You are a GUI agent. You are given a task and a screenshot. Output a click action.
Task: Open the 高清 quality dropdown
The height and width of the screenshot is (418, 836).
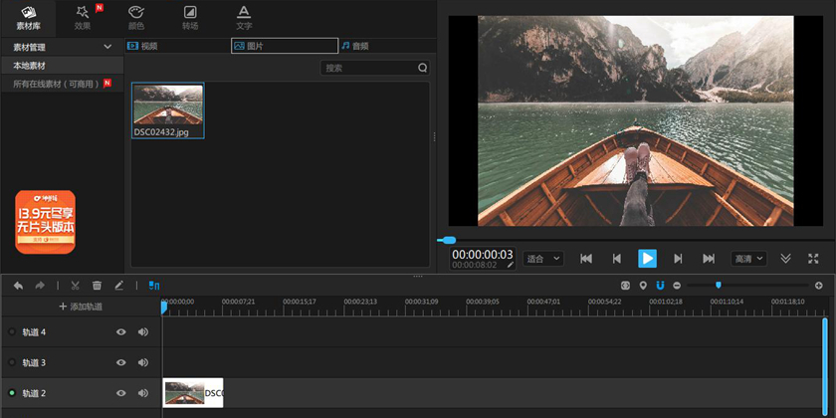pyautogui.click(x=748, y=259)
